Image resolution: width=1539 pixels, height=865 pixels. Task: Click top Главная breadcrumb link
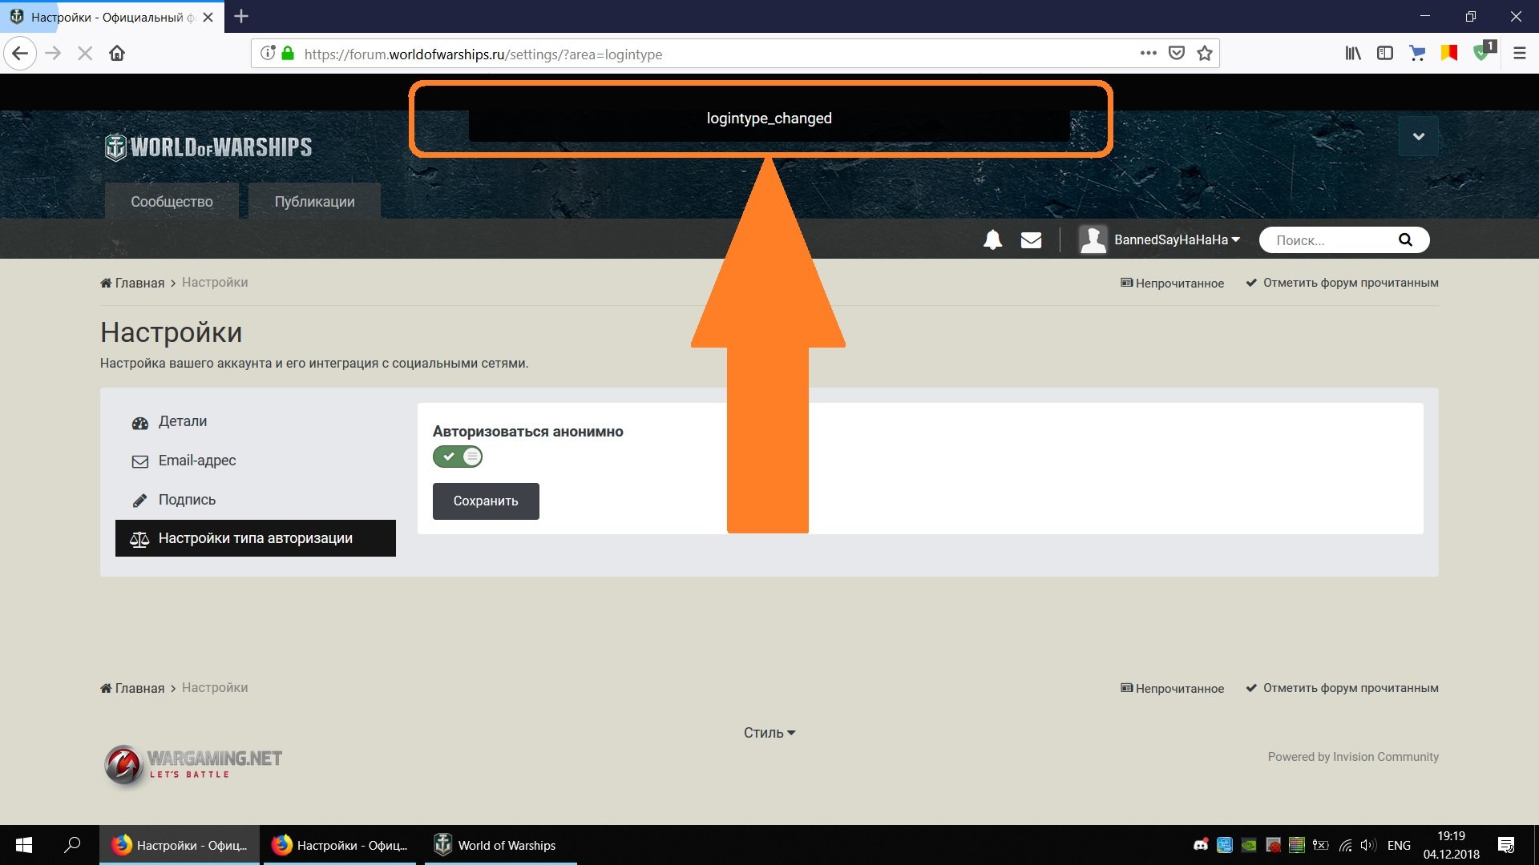click(x=132, y=283)
